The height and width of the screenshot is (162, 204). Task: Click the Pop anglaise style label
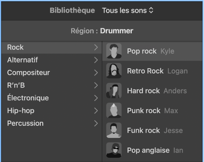[148, 151]
